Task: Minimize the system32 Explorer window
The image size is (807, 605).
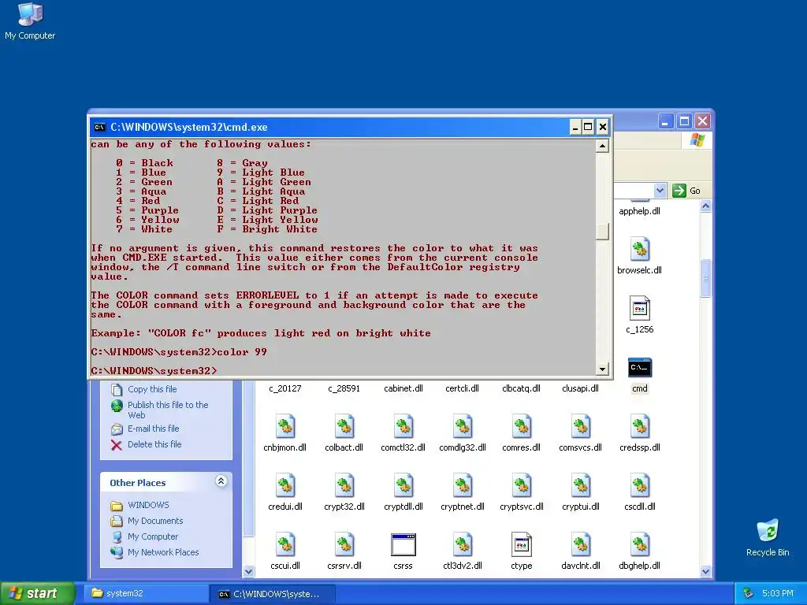Action: 665,122
